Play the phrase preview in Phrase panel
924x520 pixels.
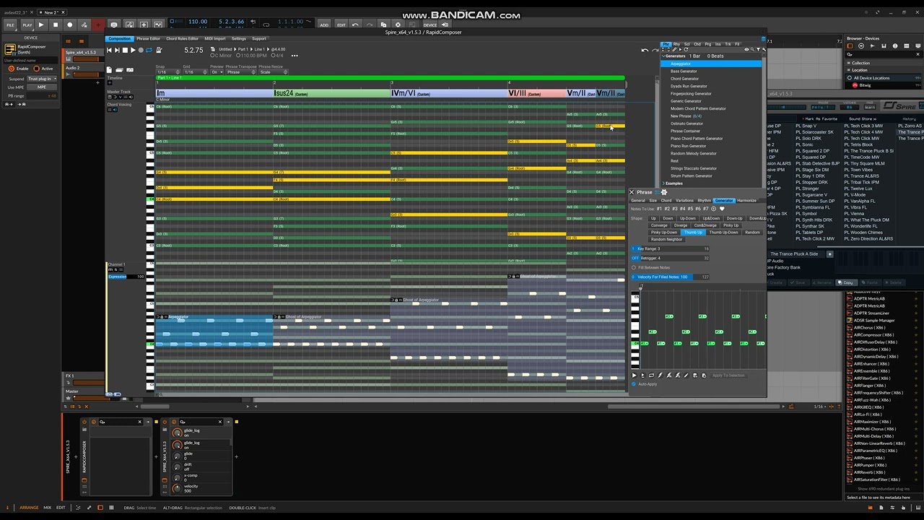pyautogui.click(x=635, y=376)
